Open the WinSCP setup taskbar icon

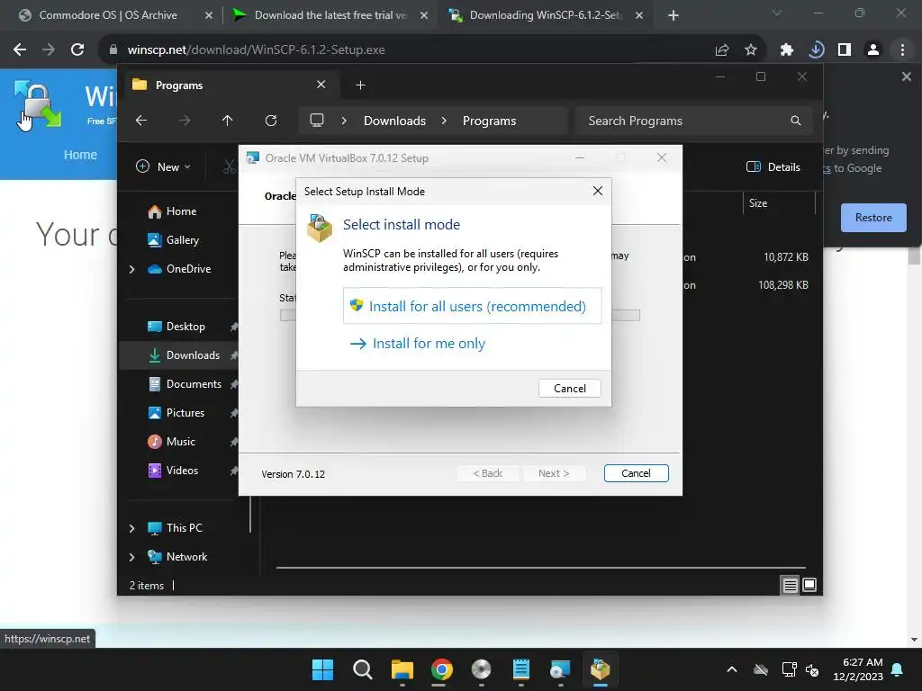click(x=600, y=669)
